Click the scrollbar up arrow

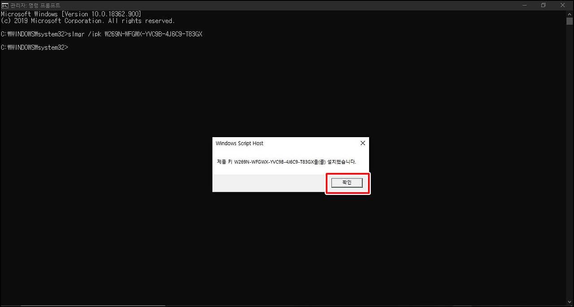click(569, 13)
